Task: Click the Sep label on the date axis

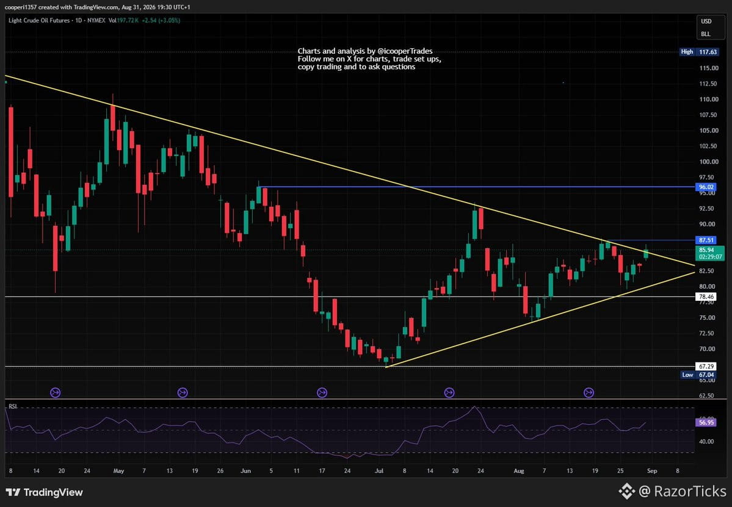Action: click(x=651, y=471)
